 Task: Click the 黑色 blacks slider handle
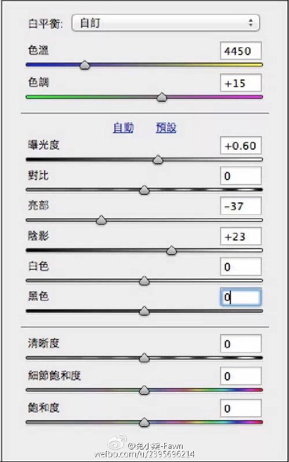[144, 311]
